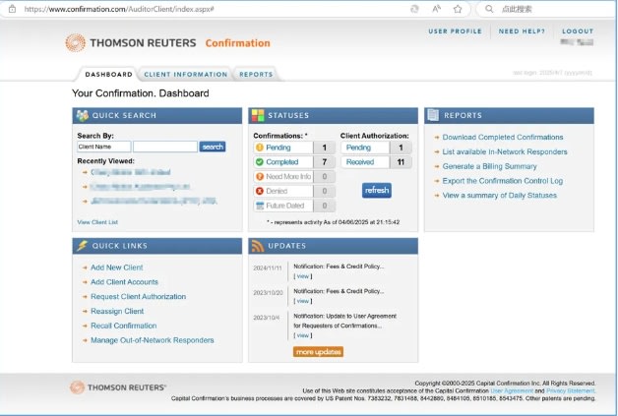Click the Logout link

pyautogui.click(x=578, y=31)
